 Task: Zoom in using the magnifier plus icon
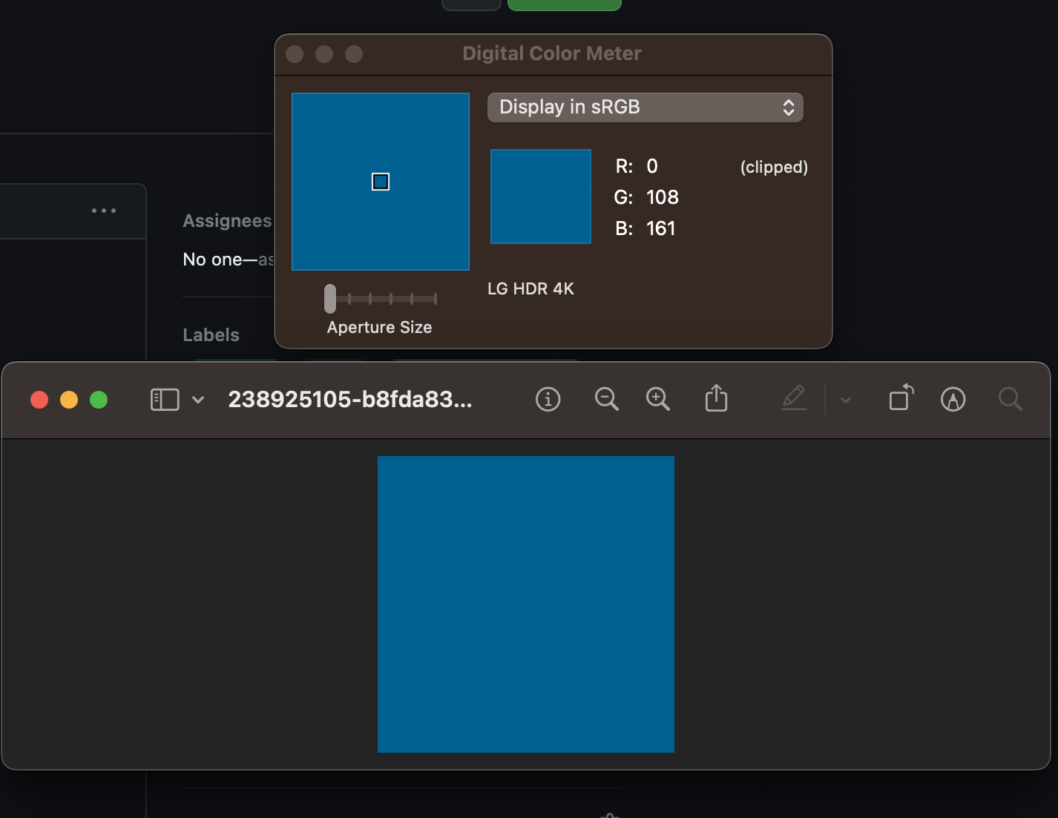tap(657, 399)
